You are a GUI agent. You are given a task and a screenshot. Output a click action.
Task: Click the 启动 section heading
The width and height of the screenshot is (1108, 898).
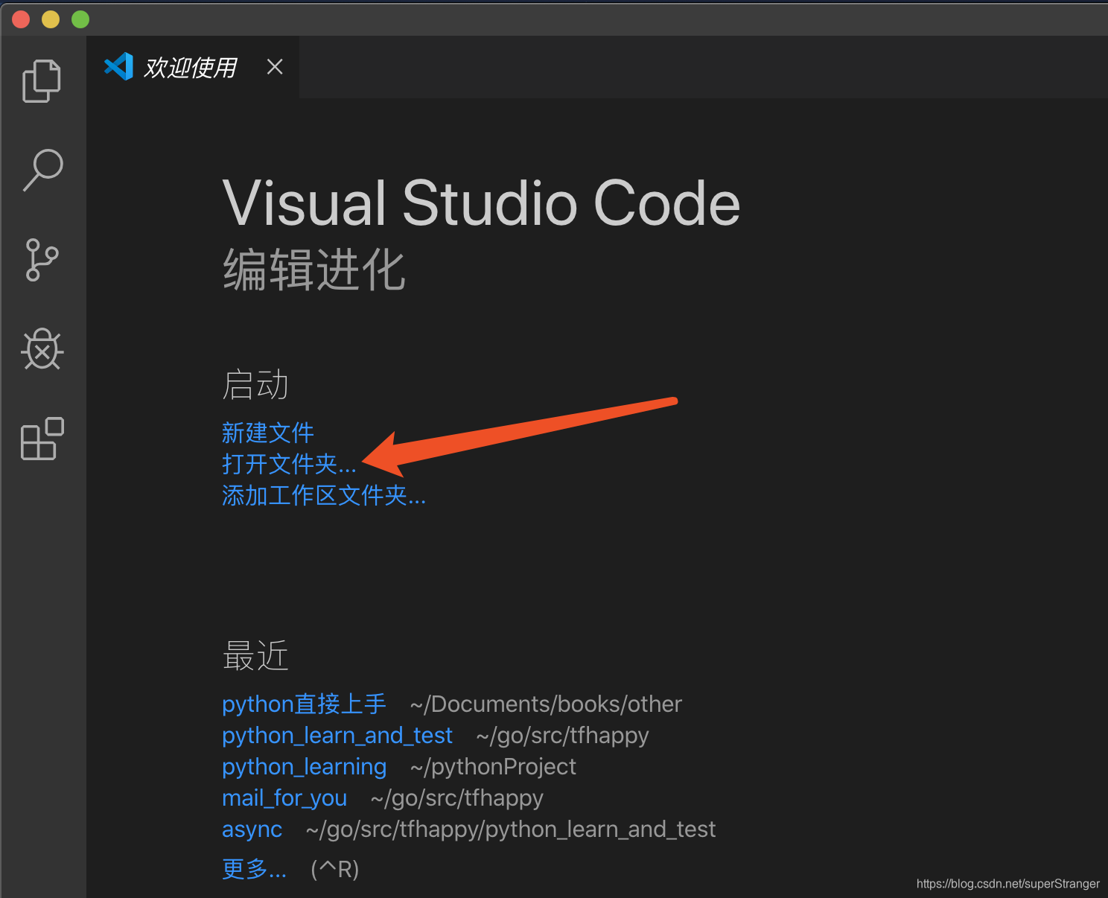coord(255,385)
